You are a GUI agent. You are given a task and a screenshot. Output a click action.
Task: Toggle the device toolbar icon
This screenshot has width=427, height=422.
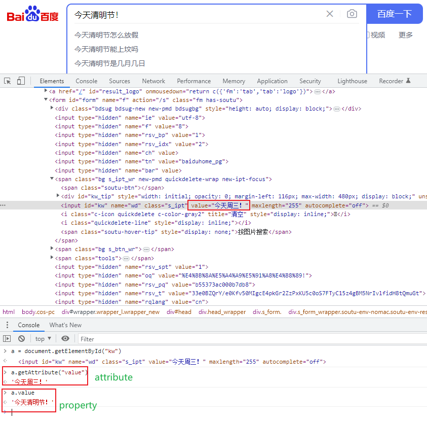[21, 81]
